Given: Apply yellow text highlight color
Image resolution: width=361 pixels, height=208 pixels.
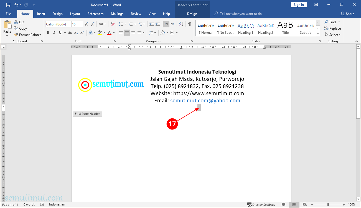Looking at the screenshot, I should click(x=100, y=33).
